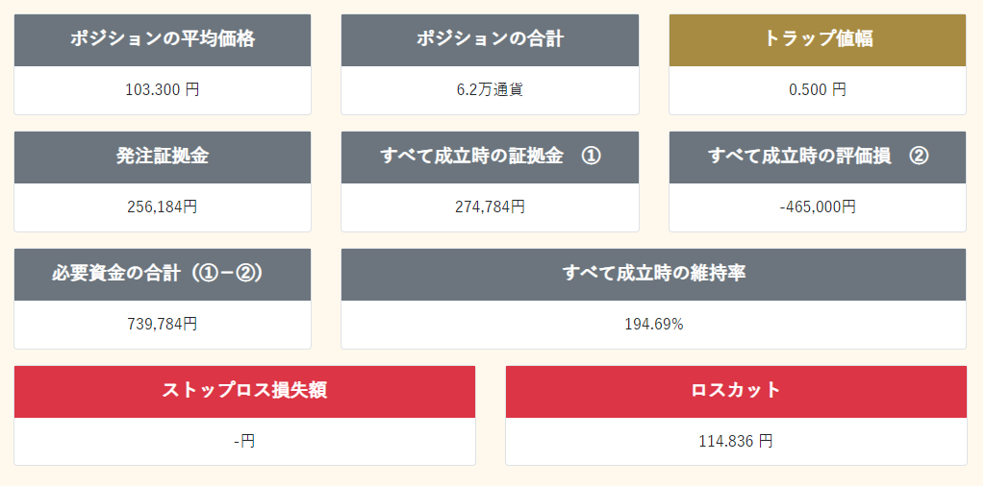Screen dimensions: 986x486
Task: Click the すべて成立時の維持率 header
Action: coord(653,274)
